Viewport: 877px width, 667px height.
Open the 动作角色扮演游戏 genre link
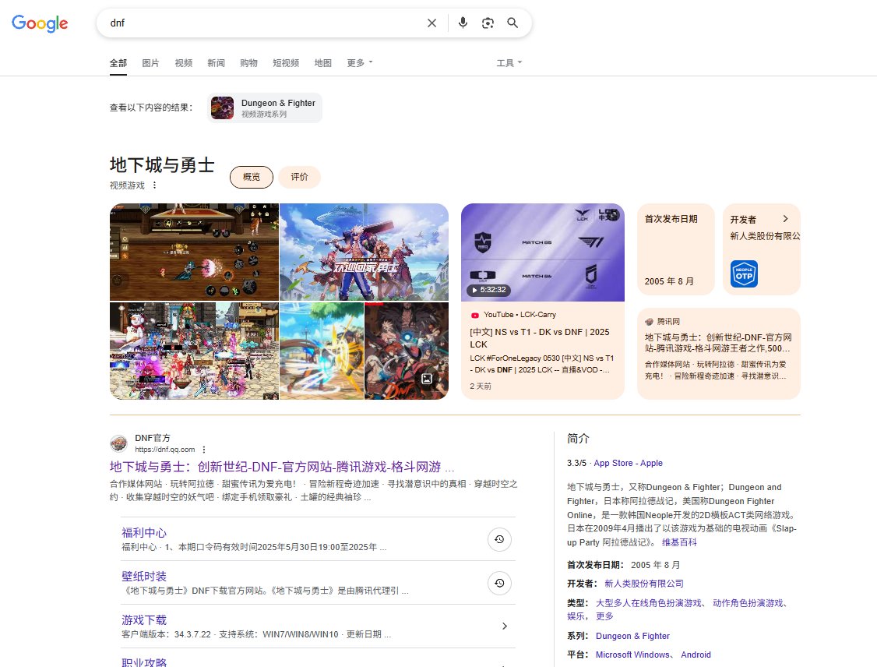pyautogui.click(x=748, y=602)
